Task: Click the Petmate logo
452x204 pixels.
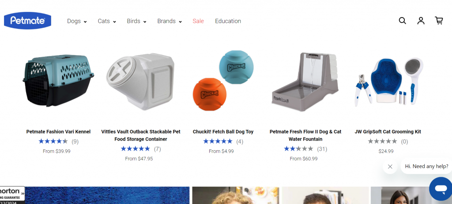Action: tap(28, 21)
